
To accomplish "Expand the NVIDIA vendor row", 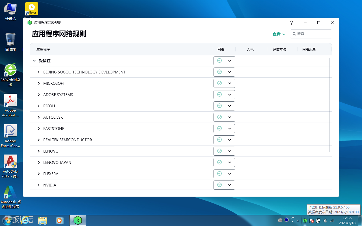I will tap(39, 185).
